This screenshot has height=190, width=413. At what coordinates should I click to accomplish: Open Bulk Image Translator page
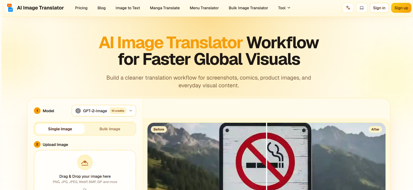[x=248, y=8]
